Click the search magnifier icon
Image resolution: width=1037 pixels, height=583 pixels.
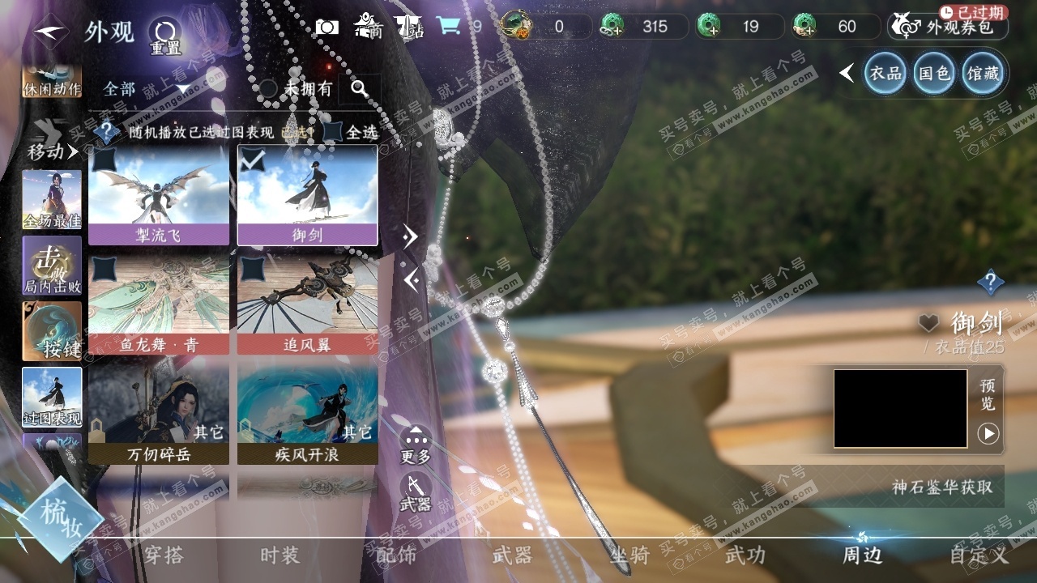click(360, 89)
